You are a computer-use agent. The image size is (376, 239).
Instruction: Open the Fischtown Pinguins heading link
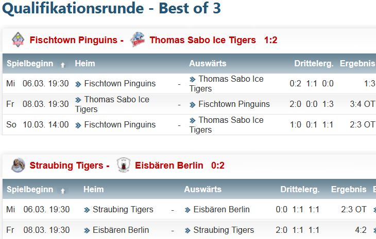tap(73, 40)
